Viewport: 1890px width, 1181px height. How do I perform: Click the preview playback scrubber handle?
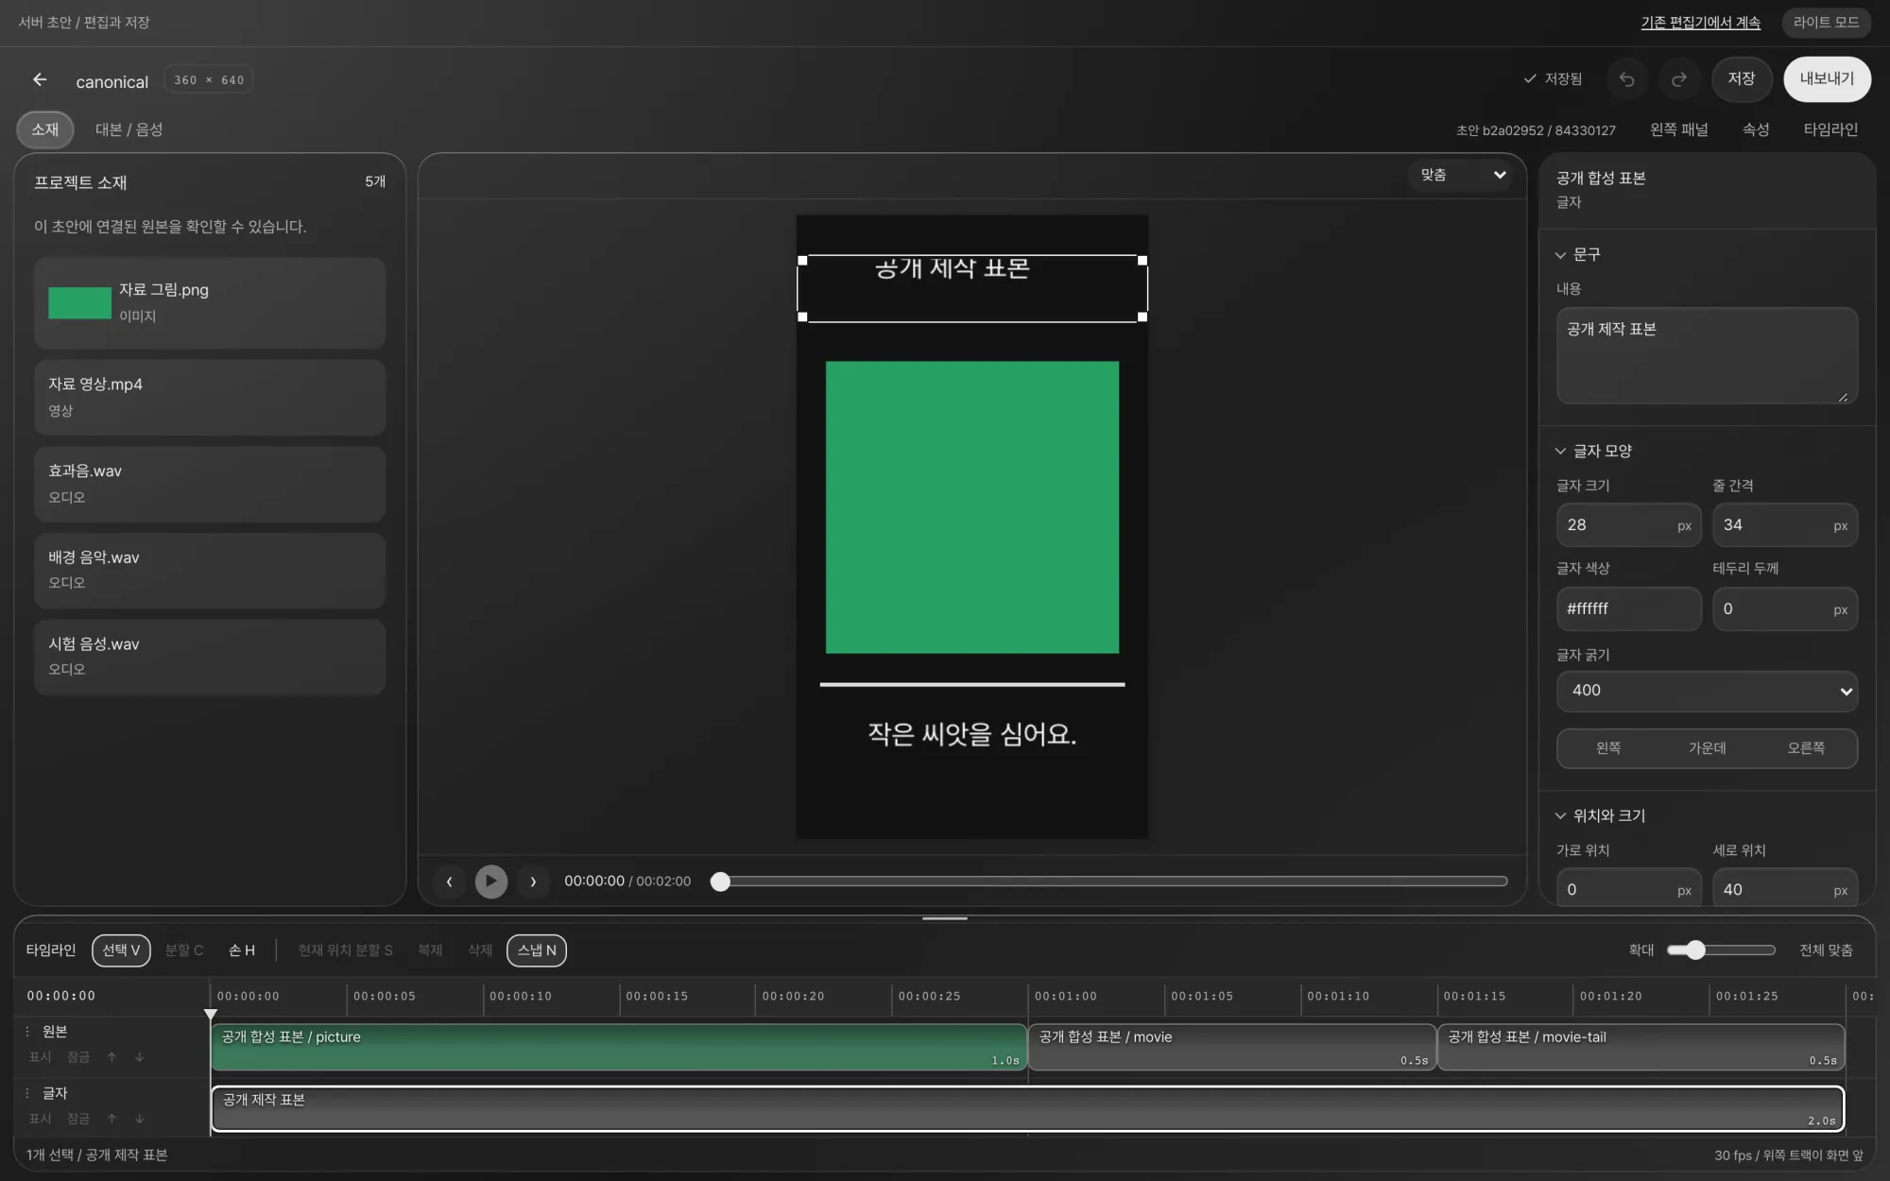tap(720, 881)
